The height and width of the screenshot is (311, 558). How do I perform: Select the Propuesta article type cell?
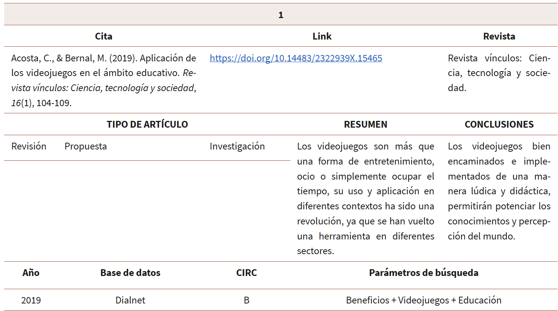(85, 146)
